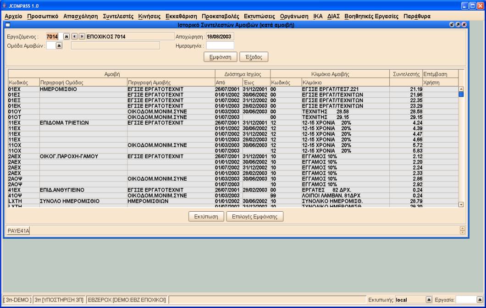The height and width of the screenshot is (308, 486).
Task: Open the Αρχείο menu
Action: (x=13, y=16)
